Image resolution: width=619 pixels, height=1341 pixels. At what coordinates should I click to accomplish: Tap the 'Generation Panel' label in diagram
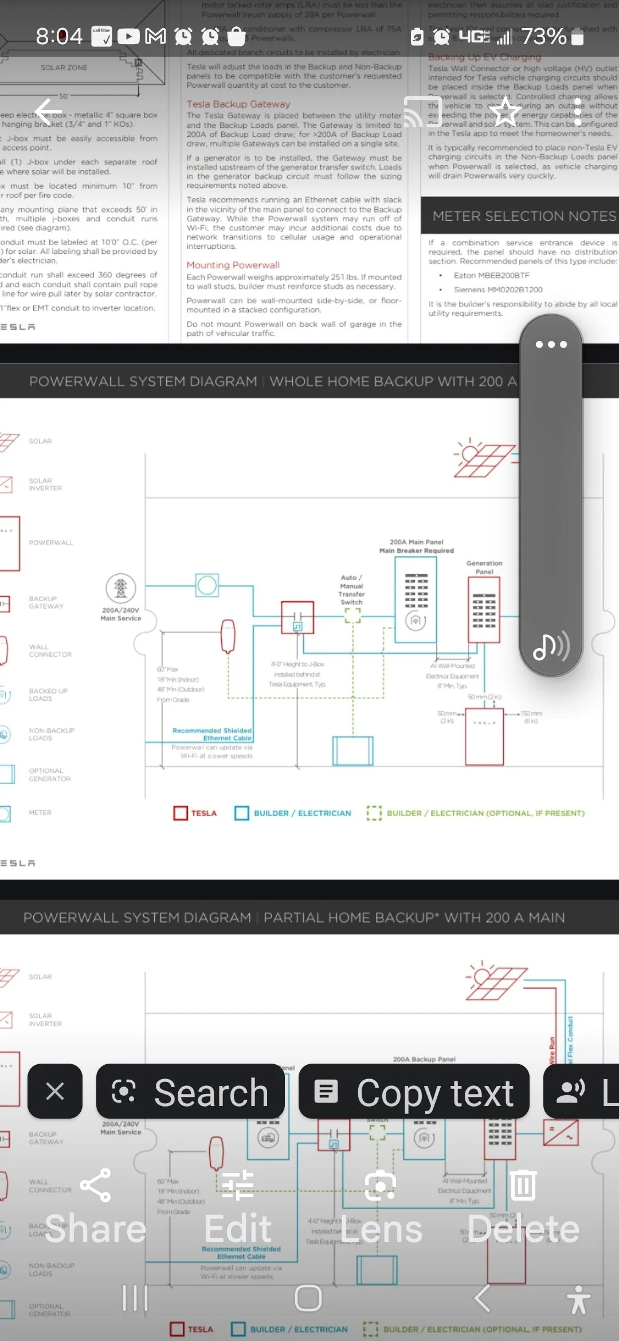click(x=484, y=567)
